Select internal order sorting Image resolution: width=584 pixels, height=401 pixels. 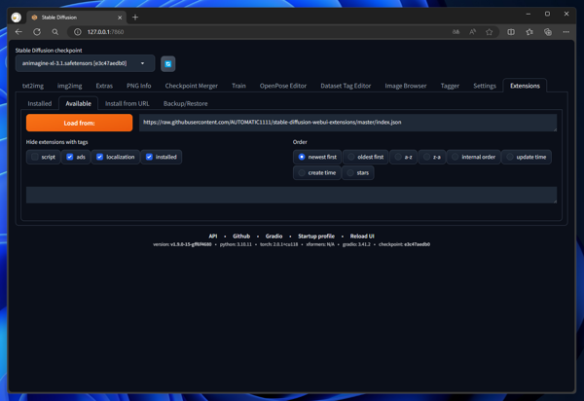pyautogui.click(x=474, y=157)
